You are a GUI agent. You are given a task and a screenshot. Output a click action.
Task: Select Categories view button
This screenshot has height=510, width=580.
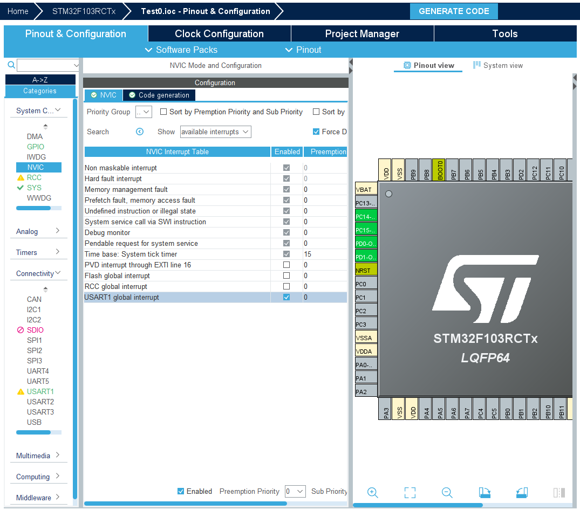point(40,91)
